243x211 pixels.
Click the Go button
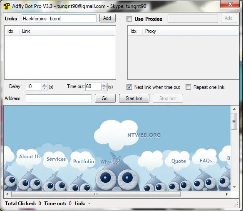tap(105, 98)
